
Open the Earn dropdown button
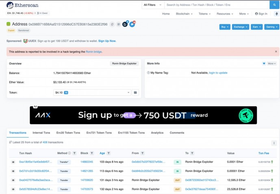(x=257, y=27)
